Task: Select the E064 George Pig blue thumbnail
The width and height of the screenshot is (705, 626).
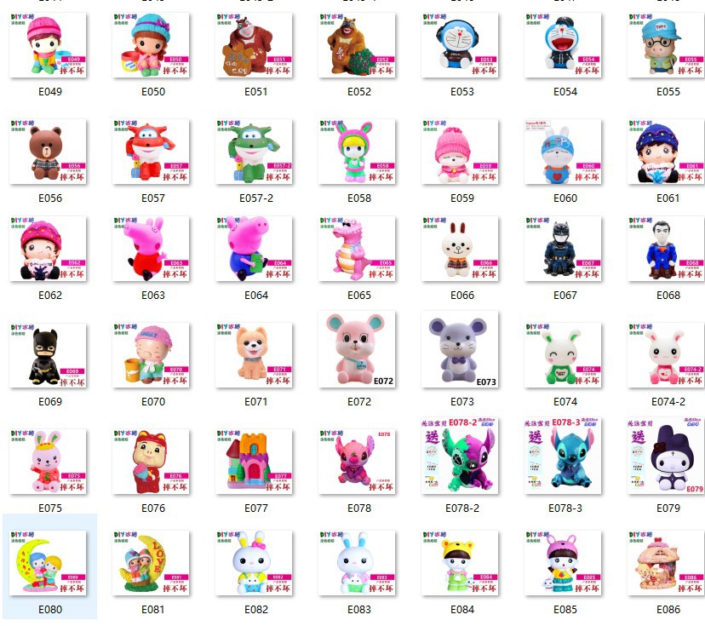Action: (x=254, y=249)
